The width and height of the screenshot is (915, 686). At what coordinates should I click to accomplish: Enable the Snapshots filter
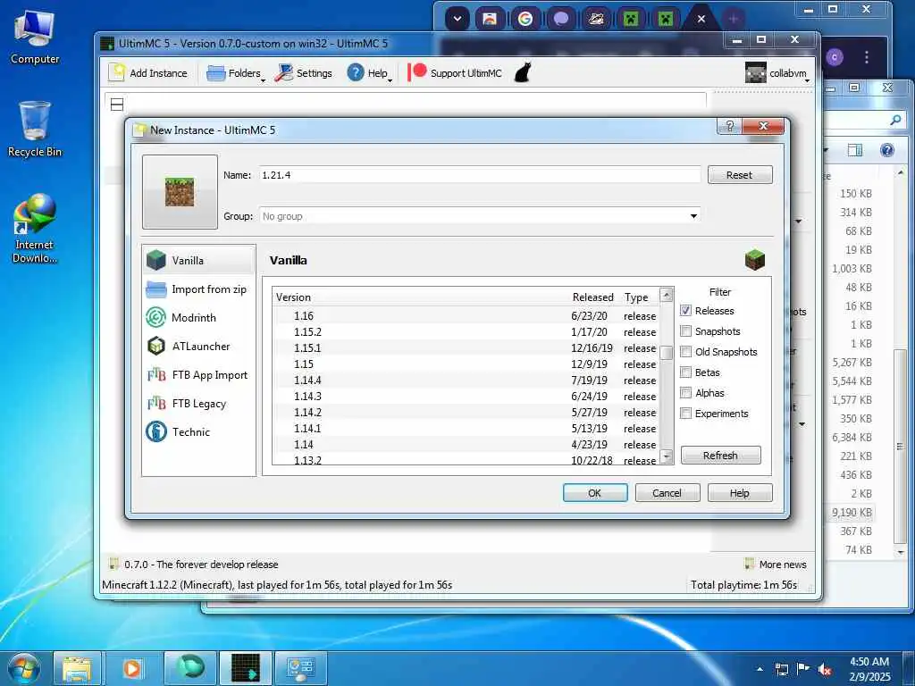pyautogui.click(x=685, y=331)
